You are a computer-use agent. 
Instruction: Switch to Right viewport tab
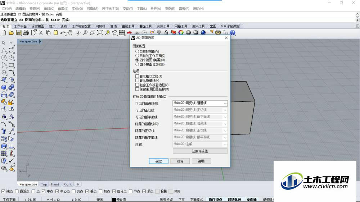coord(68,184)
